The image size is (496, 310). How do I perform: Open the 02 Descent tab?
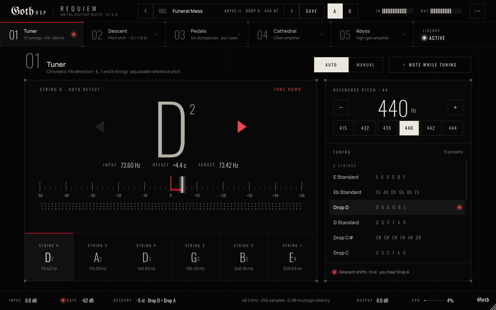(124, 34)
